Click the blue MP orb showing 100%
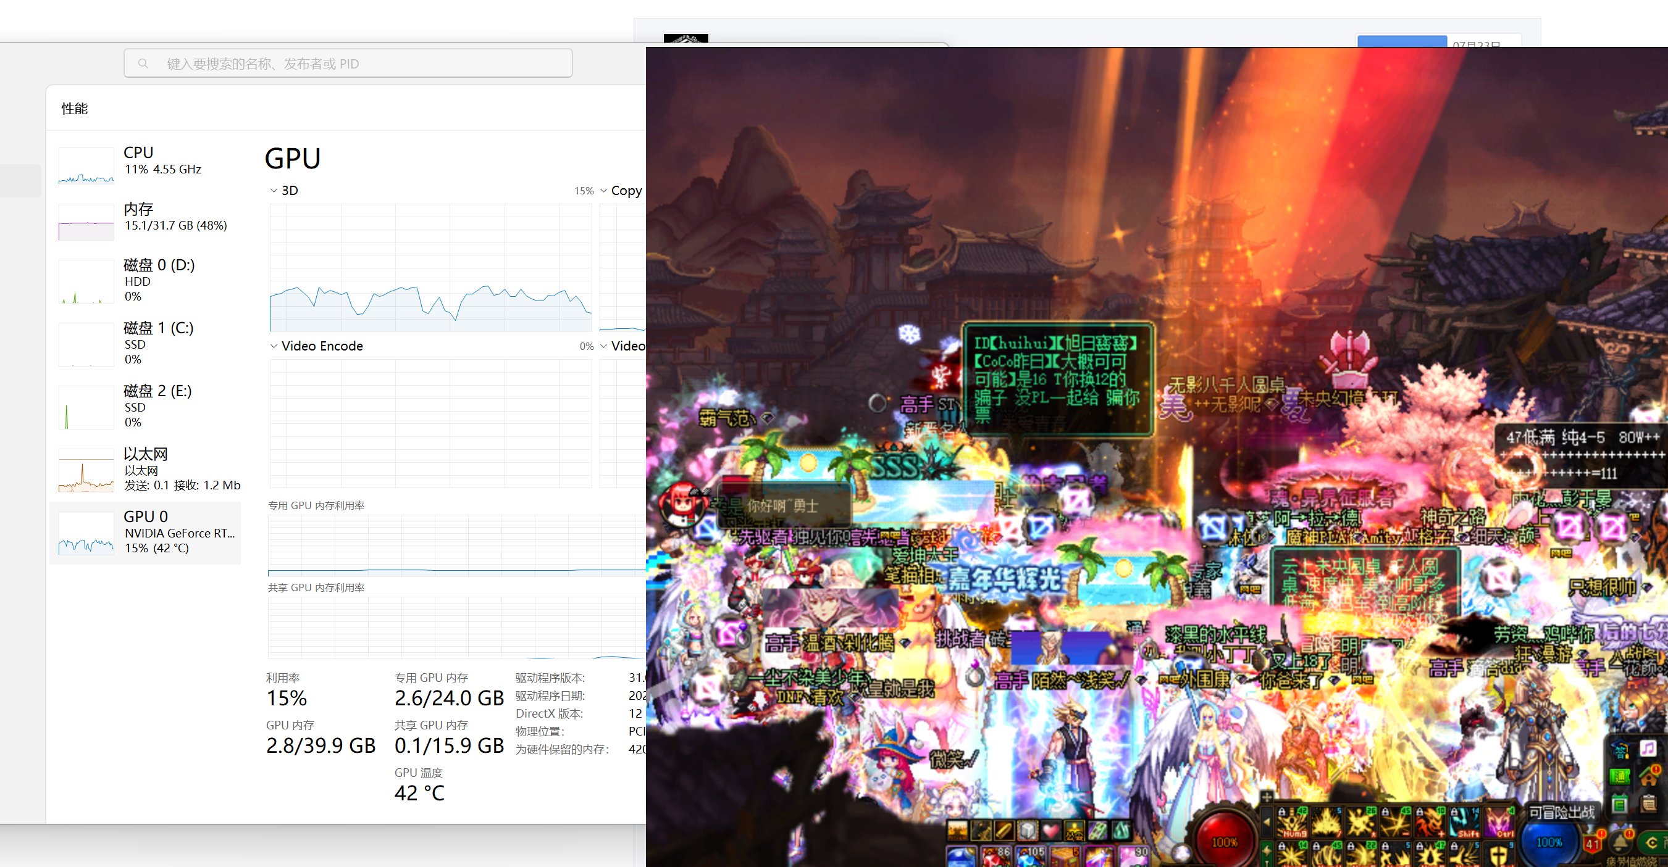Viewport: 1668px width, 867px height. pyautogui.click(x=1549, y=842)
